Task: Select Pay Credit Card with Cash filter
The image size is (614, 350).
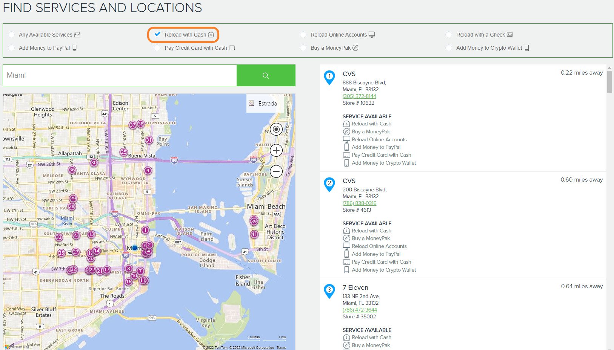Action: 194,48
